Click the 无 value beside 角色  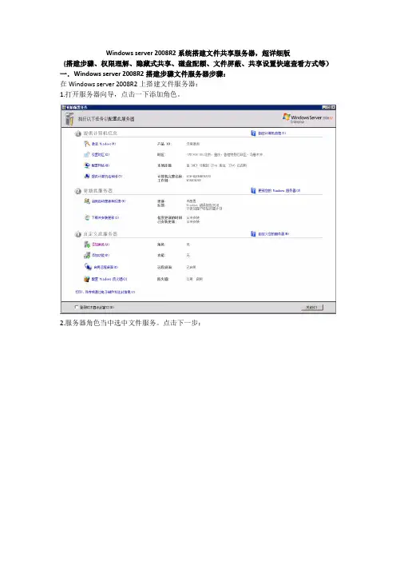188,245
